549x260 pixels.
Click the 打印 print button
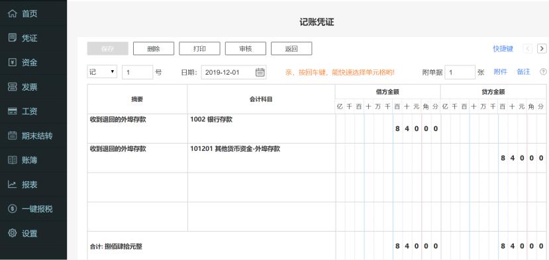[x=199, y=49]
